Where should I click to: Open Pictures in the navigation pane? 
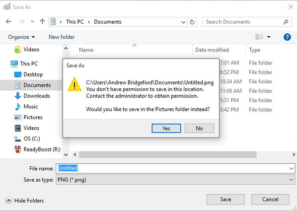pyautogui.click(x=28, y=117)
